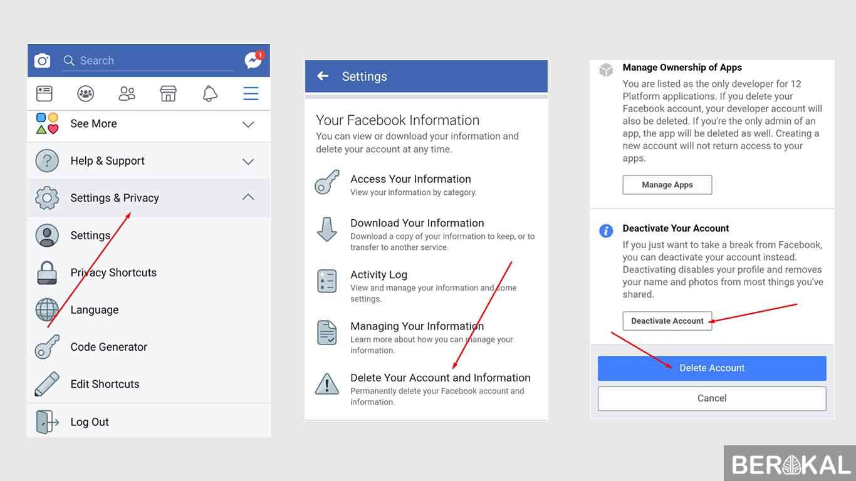This screenshot has height=481, width=856.
Task: Click the Language globe icon
Action: [x=47, y=309]
